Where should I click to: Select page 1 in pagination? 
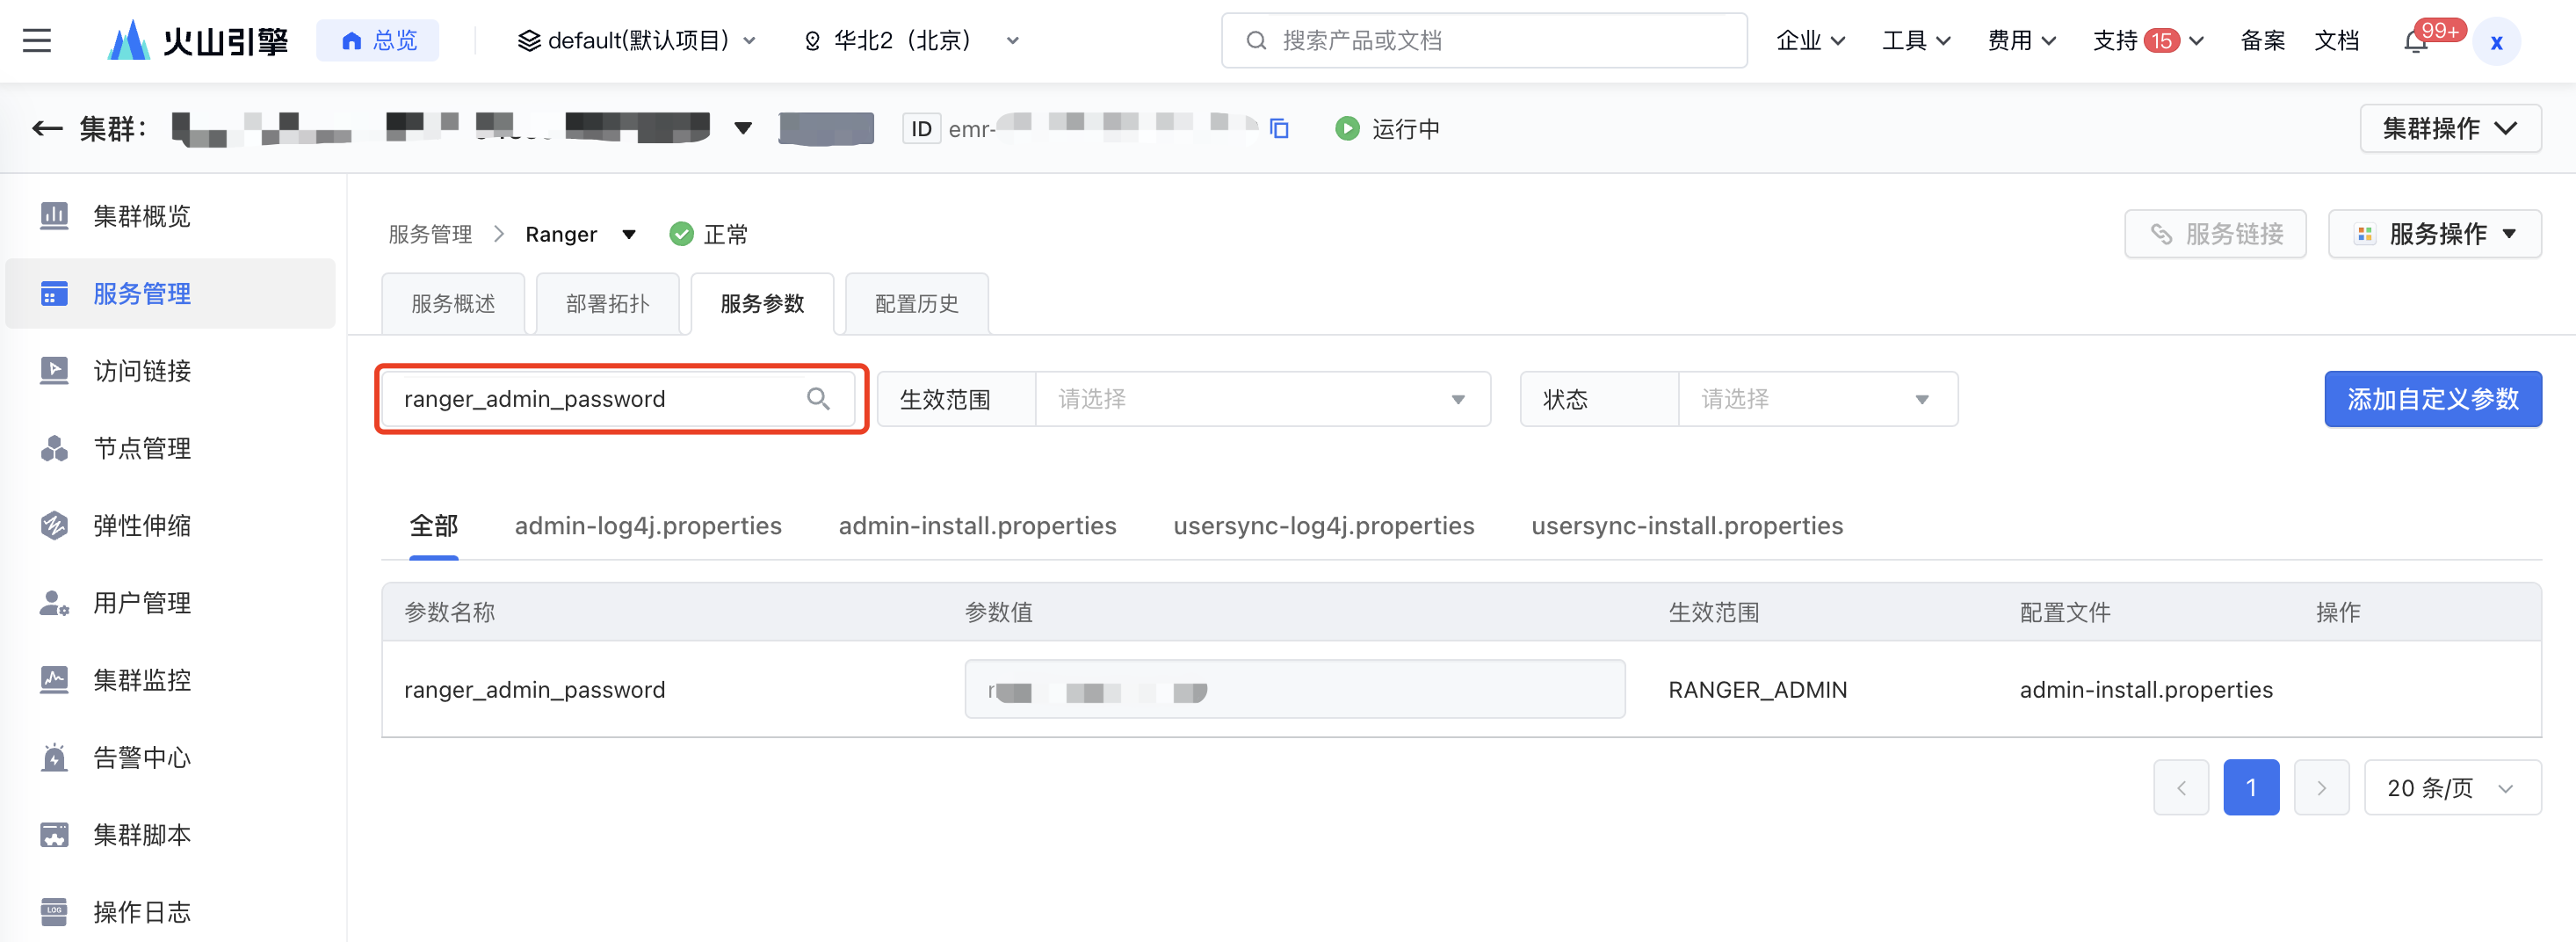[x=2251, y=788]
